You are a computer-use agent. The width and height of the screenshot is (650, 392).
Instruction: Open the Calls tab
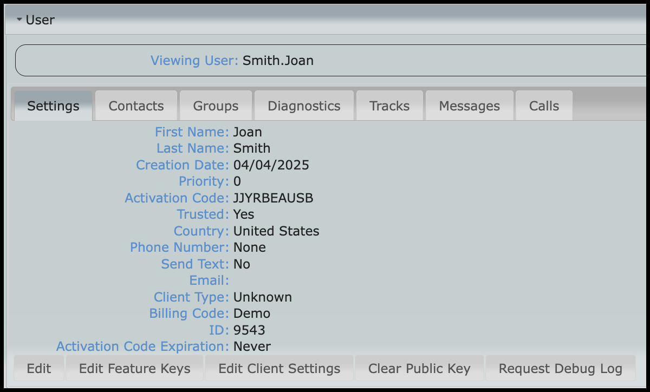click(x=544, y=106)
